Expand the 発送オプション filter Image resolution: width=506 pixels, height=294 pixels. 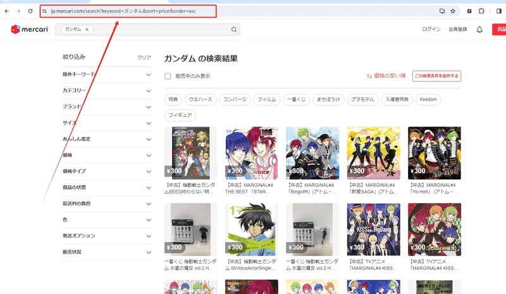tap(107, 236)
